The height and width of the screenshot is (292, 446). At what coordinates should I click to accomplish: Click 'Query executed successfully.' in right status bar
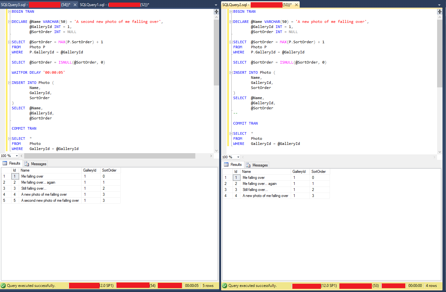252,286
